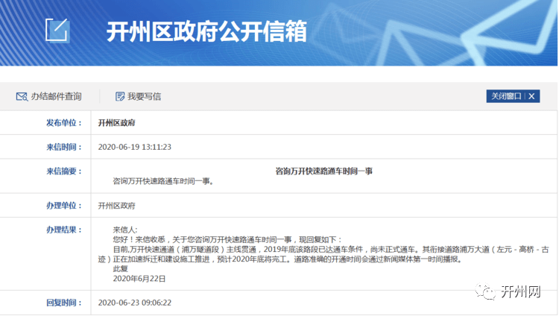Click 开州区政府 value in 办理单位 row
This screenshot has height=316, width=559.
[116, 204]
